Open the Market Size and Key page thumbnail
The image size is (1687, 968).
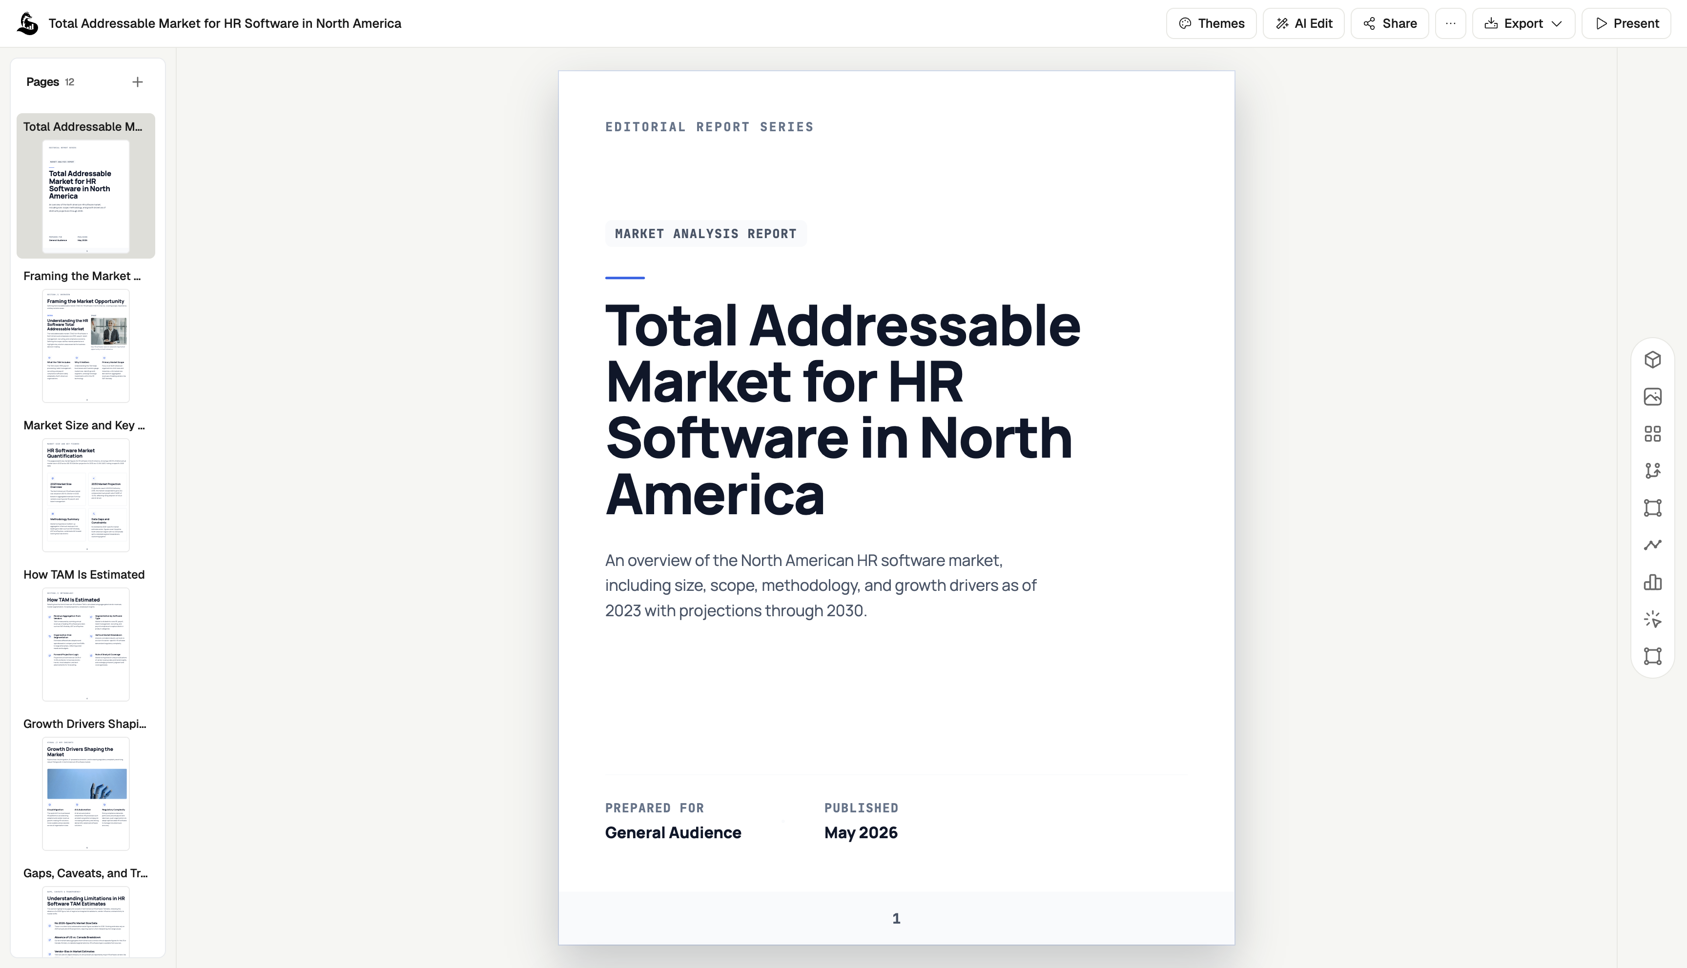(86, 495)
